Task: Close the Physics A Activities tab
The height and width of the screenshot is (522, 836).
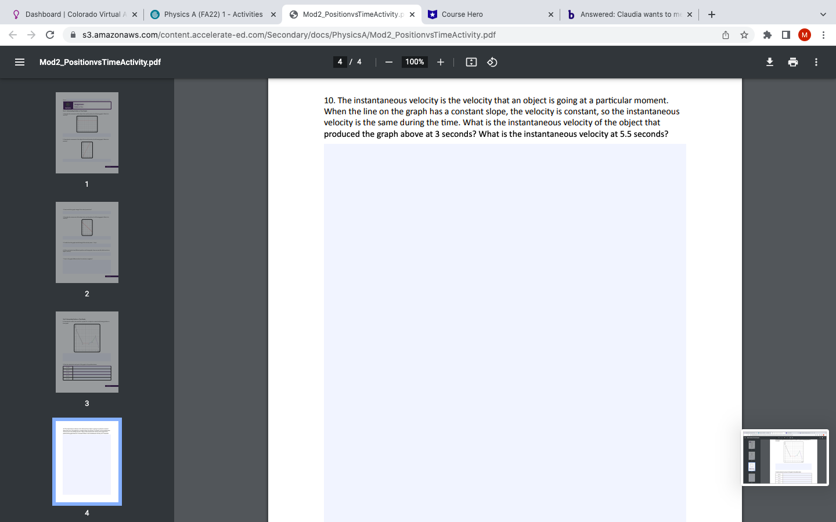Action: click(273, 14)
